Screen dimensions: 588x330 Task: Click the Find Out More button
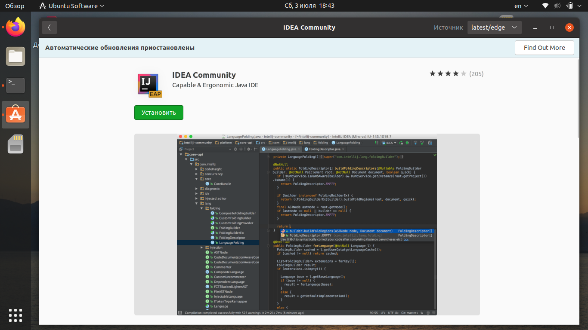[x=544, y=48]
